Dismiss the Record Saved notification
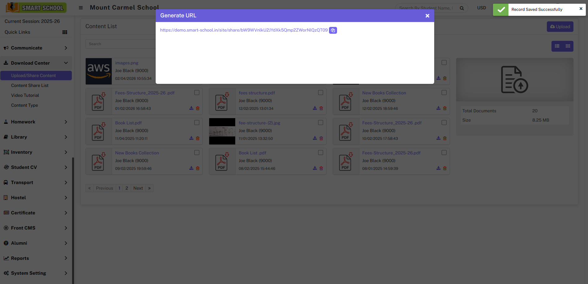588x284 pixels. pos(581,9)
